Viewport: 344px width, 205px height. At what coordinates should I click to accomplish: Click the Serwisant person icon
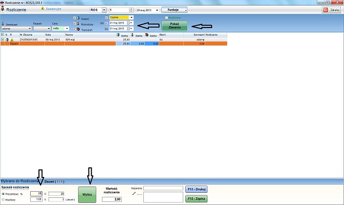pyautogui.click(x=3, y=24)
